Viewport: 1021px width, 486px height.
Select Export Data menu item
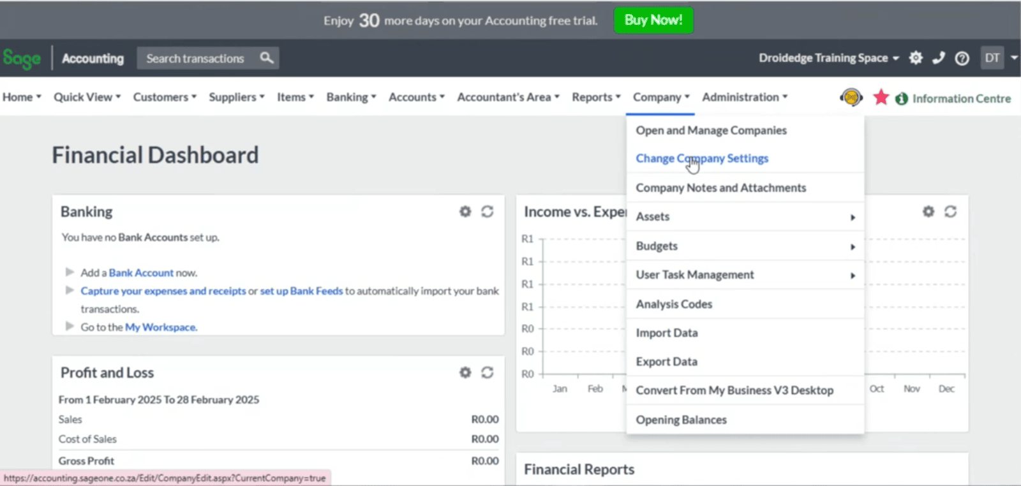[x=745, y=362]
